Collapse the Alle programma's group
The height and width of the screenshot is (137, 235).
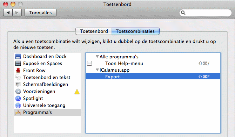point(97,57)
